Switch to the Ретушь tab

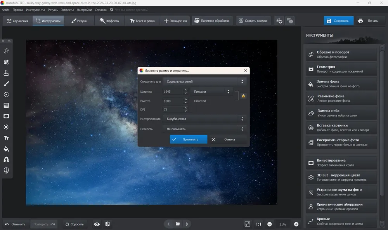80,21
